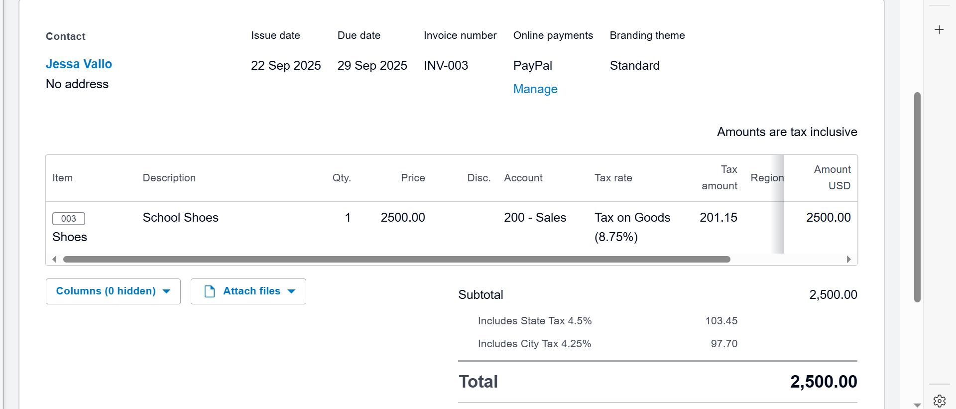The width and height of the screenshot is (956, 409).
Task: Click the quantity cell showing 1
Action: (x=348, y=218)
